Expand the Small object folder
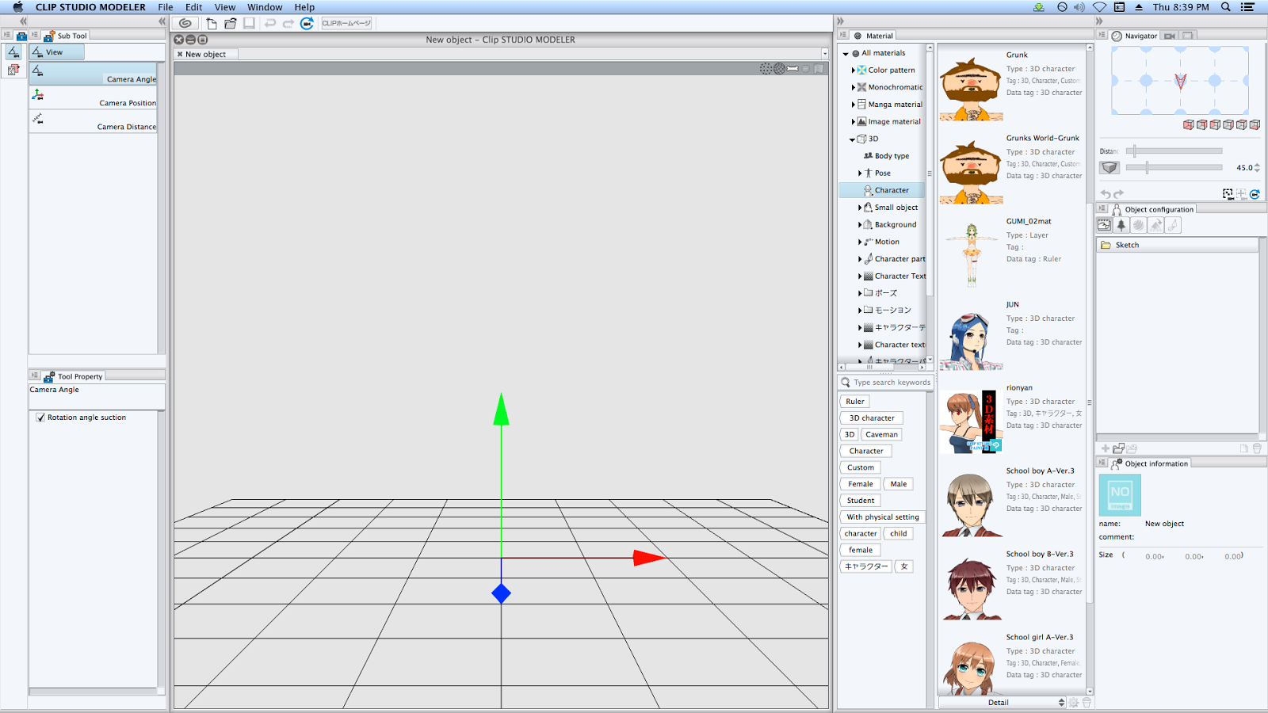 click(x=860, y=208)
